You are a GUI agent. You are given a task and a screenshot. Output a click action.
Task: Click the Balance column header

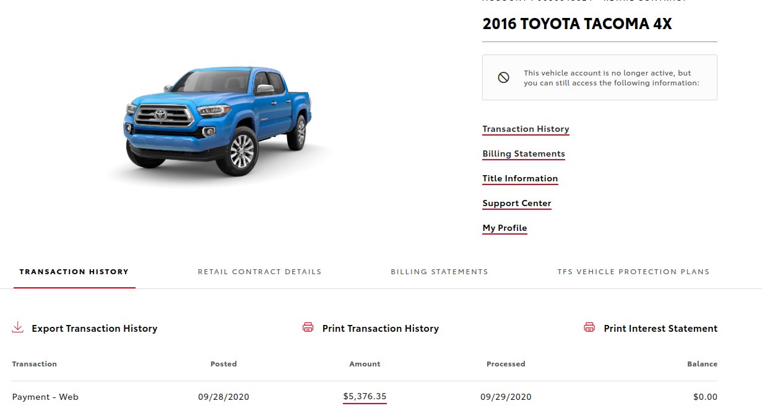[702, 364]
